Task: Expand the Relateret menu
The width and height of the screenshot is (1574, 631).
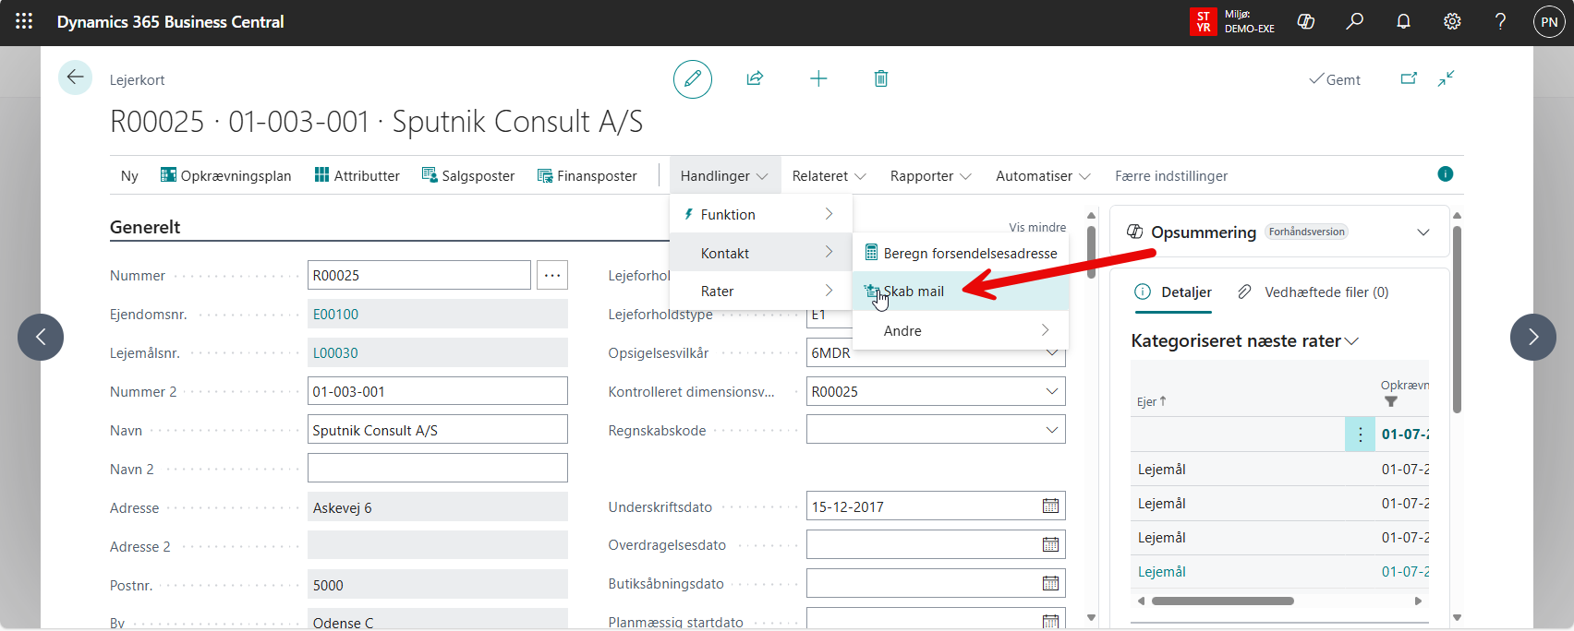Action: (x=829, y=175)
